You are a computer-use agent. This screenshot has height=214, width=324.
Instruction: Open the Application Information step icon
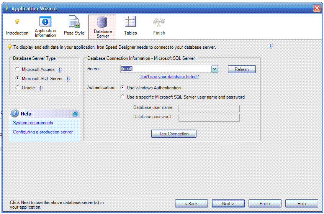pos(45,21)
